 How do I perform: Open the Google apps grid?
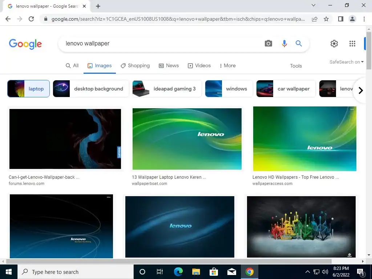point(352,44)
